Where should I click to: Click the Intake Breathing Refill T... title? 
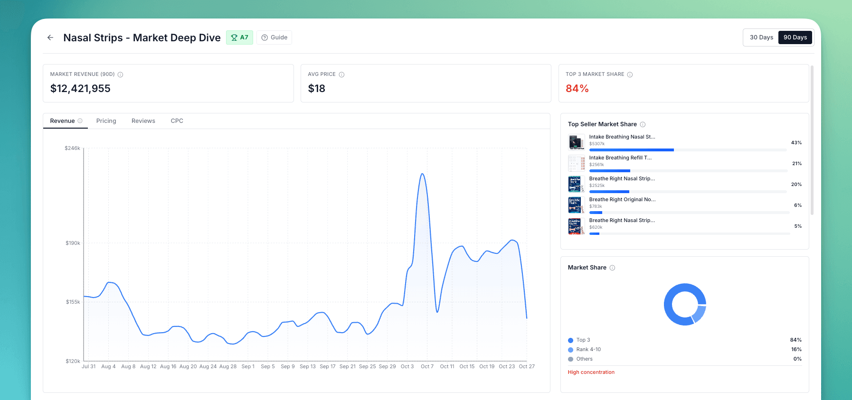(620, 158)
